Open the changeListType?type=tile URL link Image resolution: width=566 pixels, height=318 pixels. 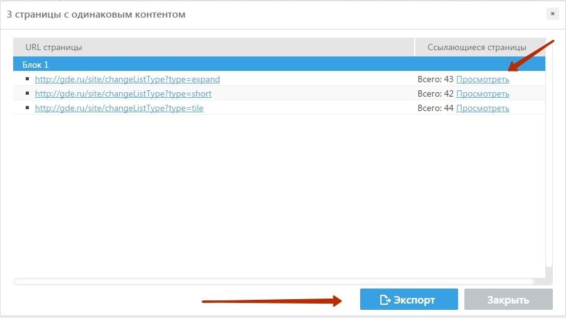[x=119, y=109]
